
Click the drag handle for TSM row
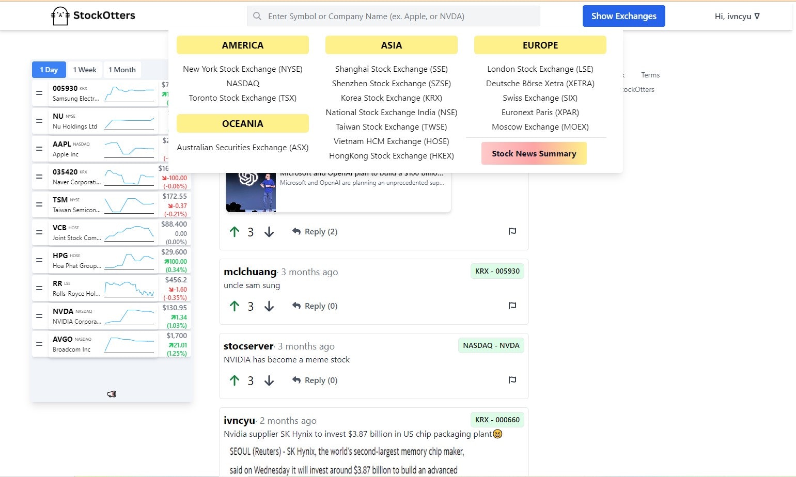[x=39, y=205]
